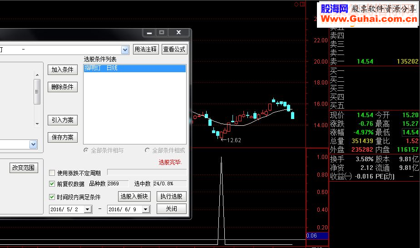Click the parameter panel scroll up arrow
Screen dimensions: 420x248
[37, 75]
